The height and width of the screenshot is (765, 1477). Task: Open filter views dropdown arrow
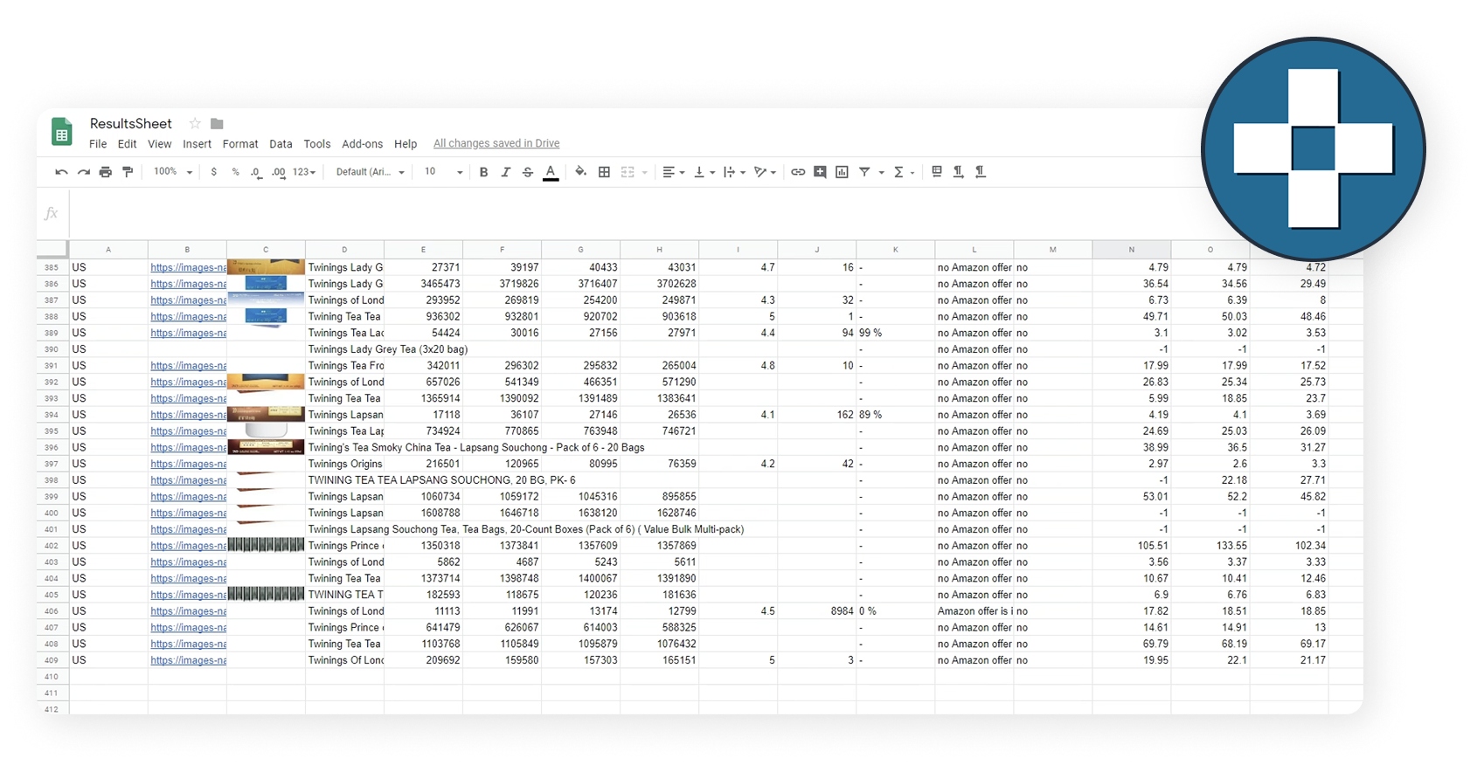881,173
